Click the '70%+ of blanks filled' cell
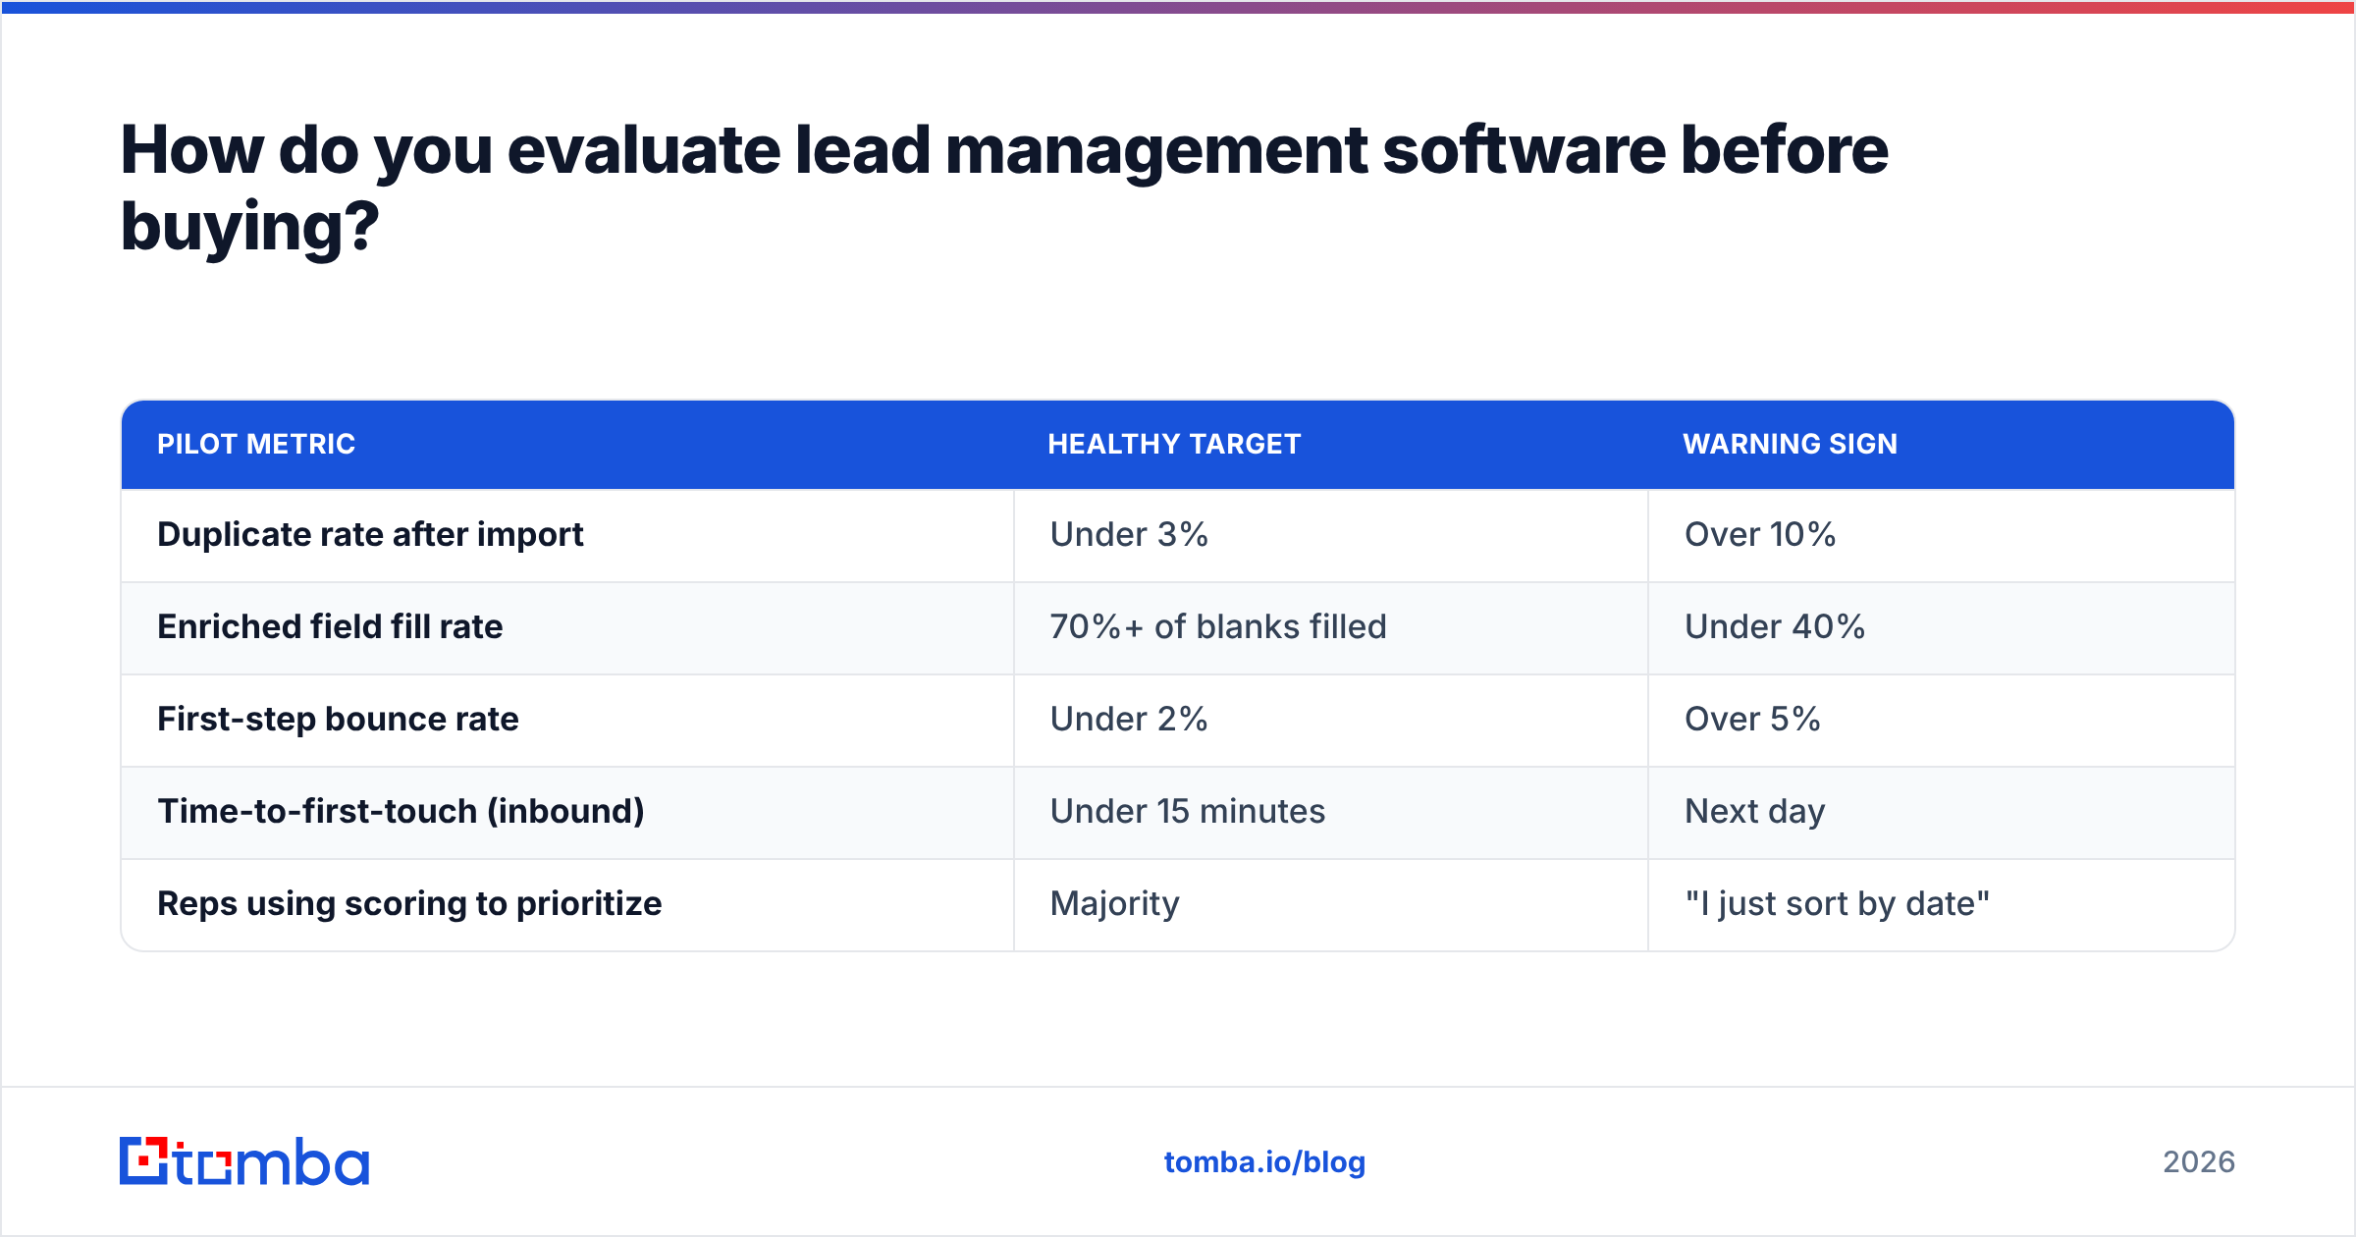 click(1331, 627)
